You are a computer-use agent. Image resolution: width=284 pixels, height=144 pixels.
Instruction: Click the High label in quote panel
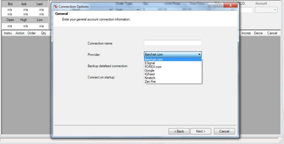[x=23, y=20]
